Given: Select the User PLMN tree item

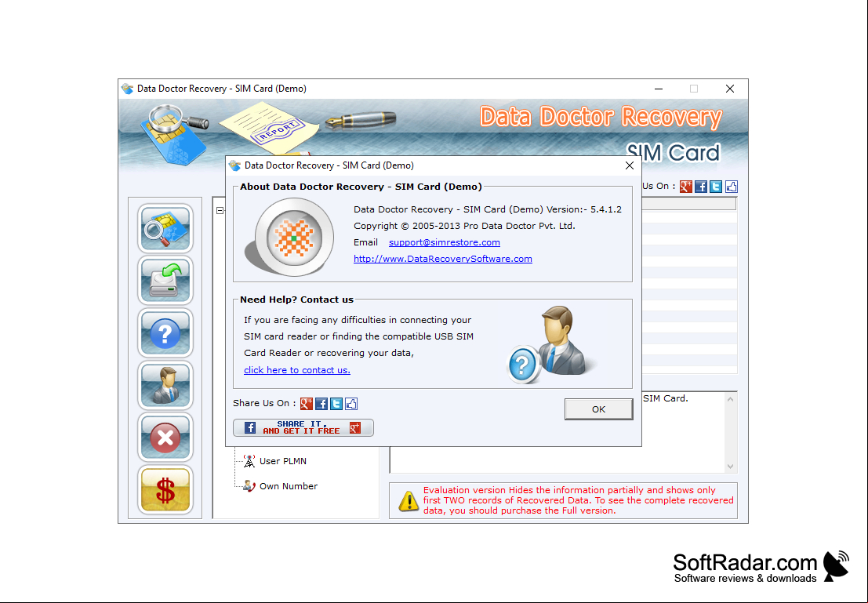Looking at the screenshot, I should click(x=283, y=461).
